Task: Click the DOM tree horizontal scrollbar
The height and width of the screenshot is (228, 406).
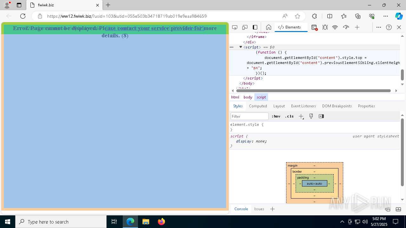Action: [314, 91]
